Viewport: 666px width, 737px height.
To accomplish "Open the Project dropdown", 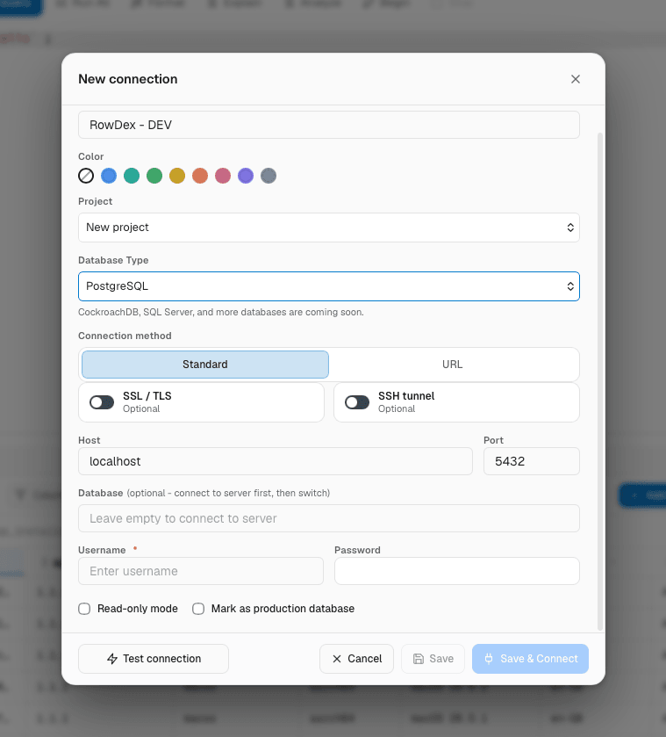I will click(329, 228).
